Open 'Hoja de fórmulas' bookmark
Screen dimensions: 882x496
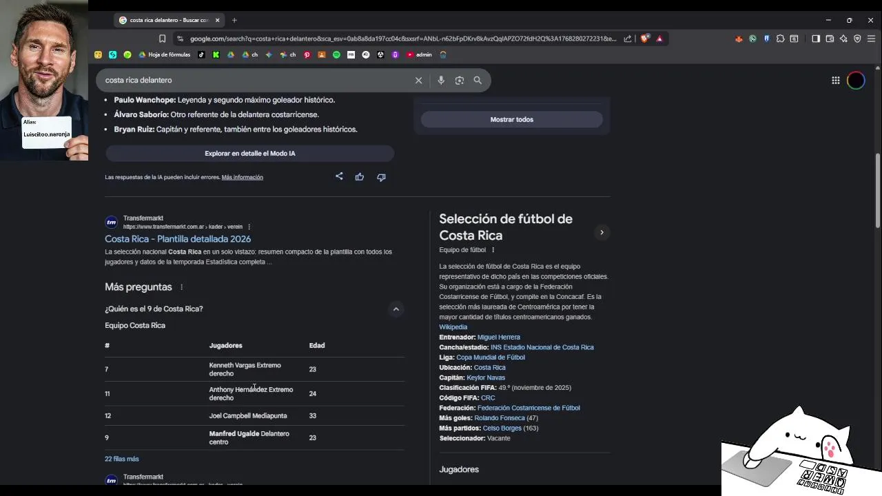tap(165, 54)
